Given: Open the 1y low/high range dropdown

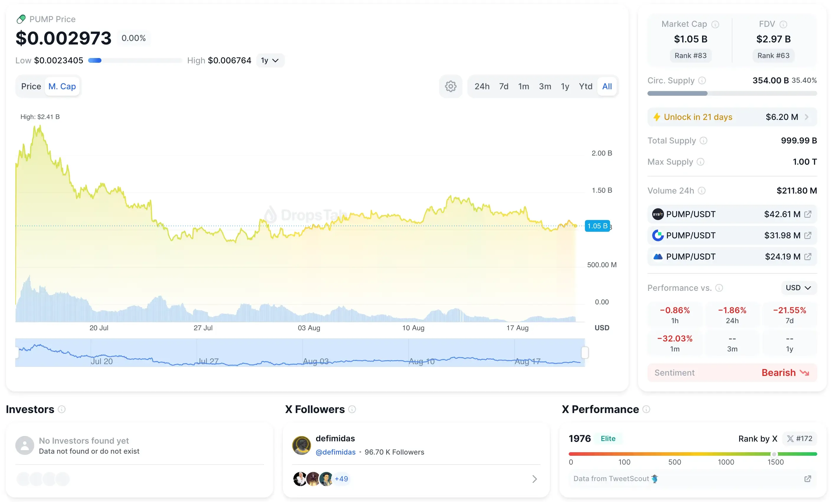Looking at the screenshot, I should pos(270,60).
